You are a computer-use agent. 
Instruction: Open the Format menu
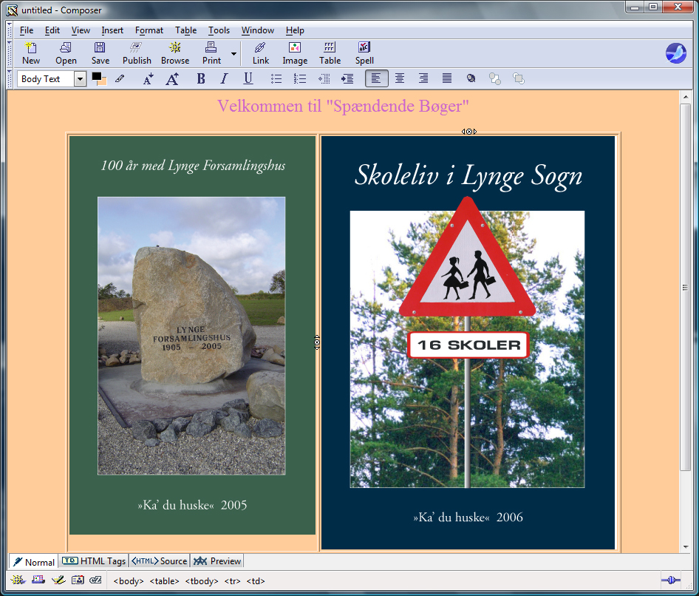click(149, 30)
